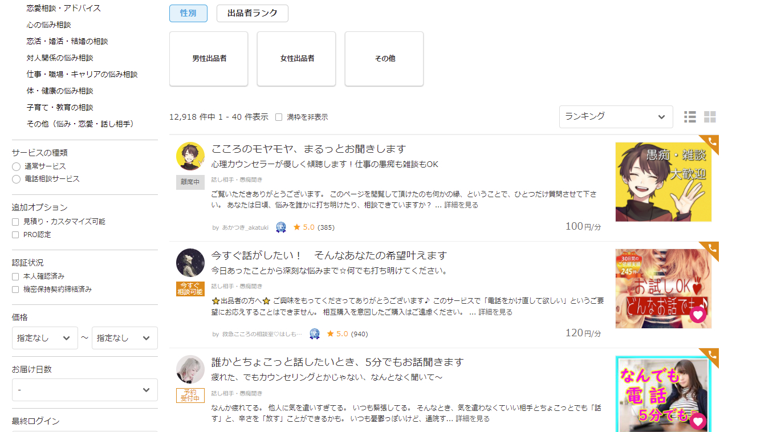Switch to grid view layout
The width and height of the screenshot is (777, 432).
(710, 116)
